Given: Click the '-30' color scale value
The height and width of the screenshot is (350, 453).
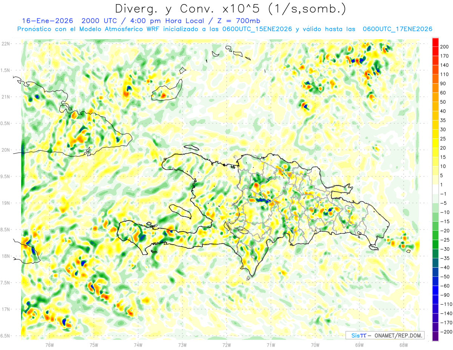Looking at the screenshot, I should (x=445, y=249).
